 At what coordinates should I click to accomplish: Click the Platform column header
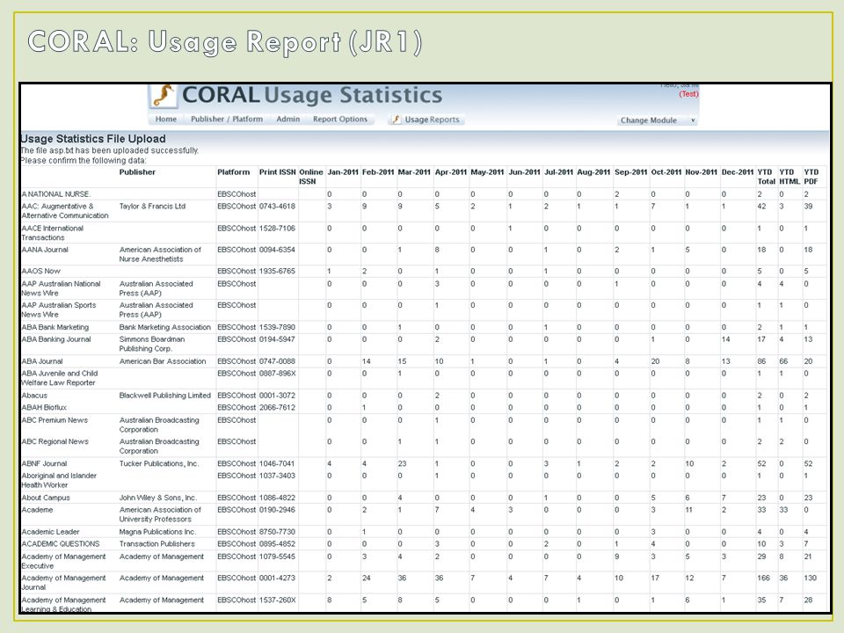tap(234, 172)
